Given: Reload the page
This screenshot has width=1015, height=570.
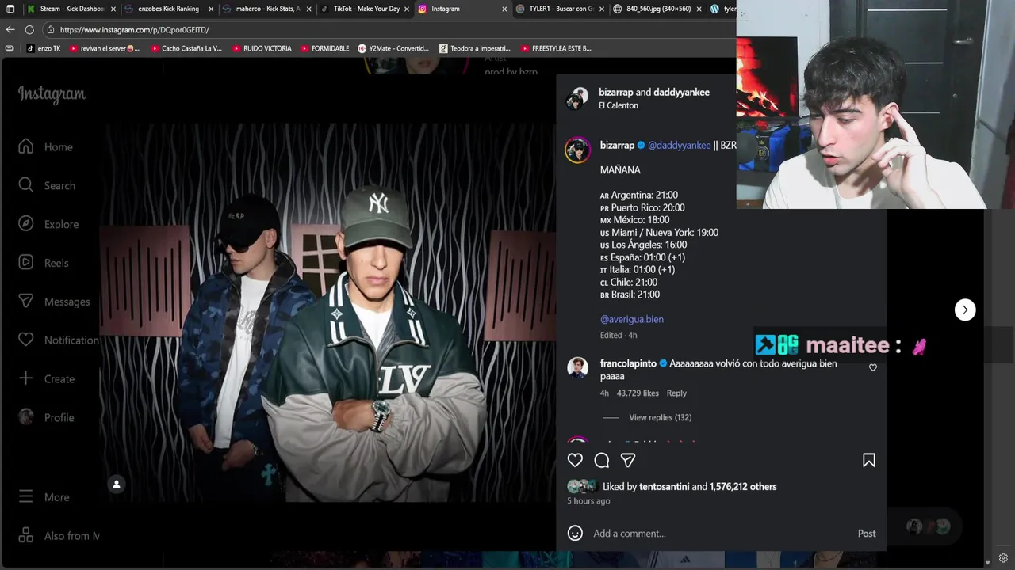Looking at the screenshot, I should [x=29, y=29].
